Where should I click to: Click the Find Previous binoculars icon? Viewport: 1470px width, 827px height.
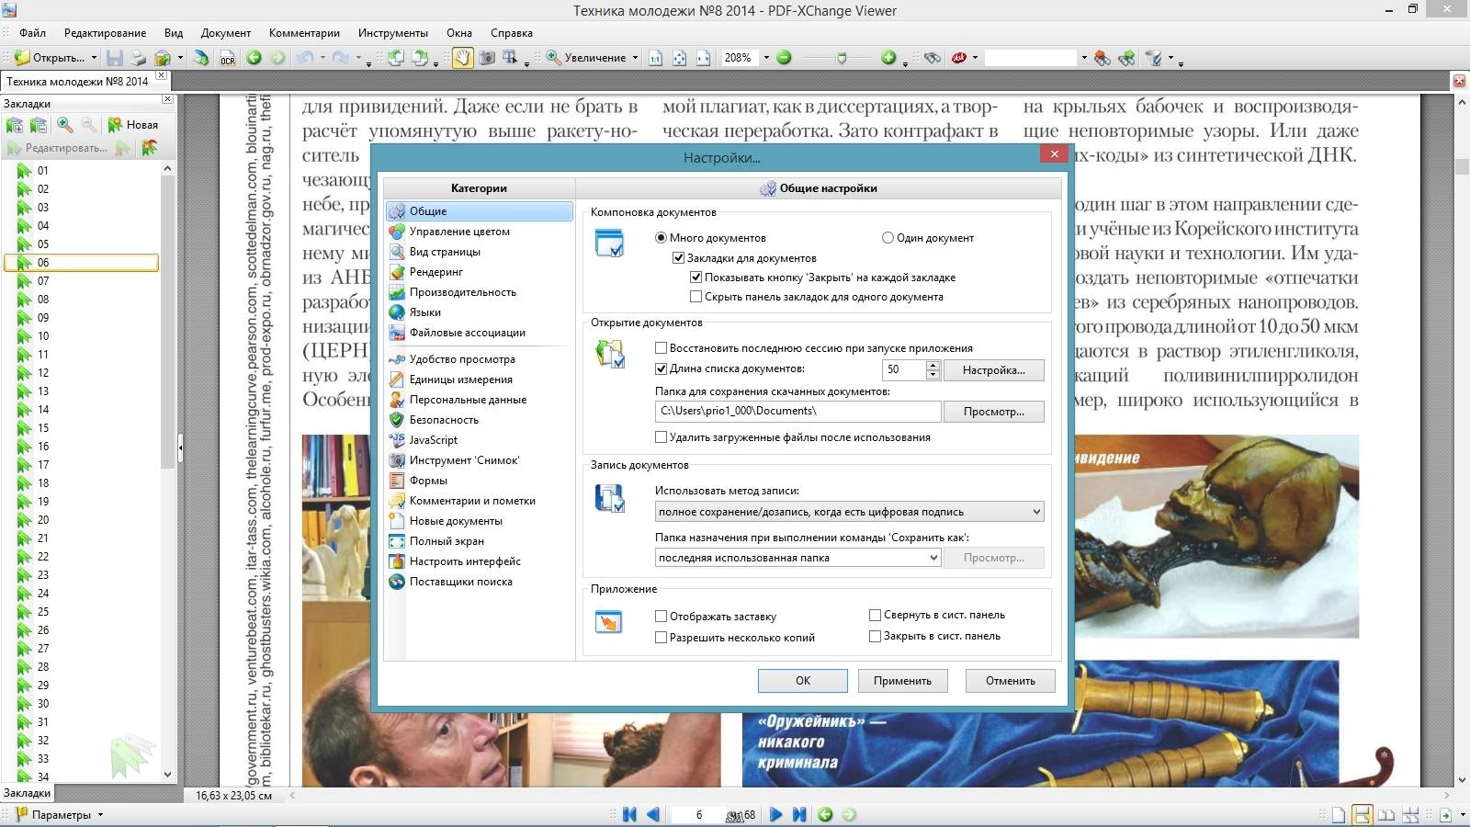click(x=1102, y=58)
